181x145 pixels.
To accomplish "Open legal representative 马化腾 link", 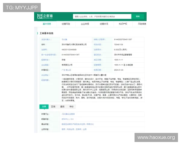I will click(x=64, y=40).
